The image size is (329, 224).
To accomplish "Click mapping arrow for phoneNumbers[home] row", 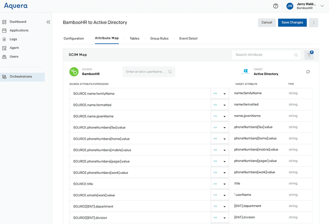I will (x=215, y=139).
